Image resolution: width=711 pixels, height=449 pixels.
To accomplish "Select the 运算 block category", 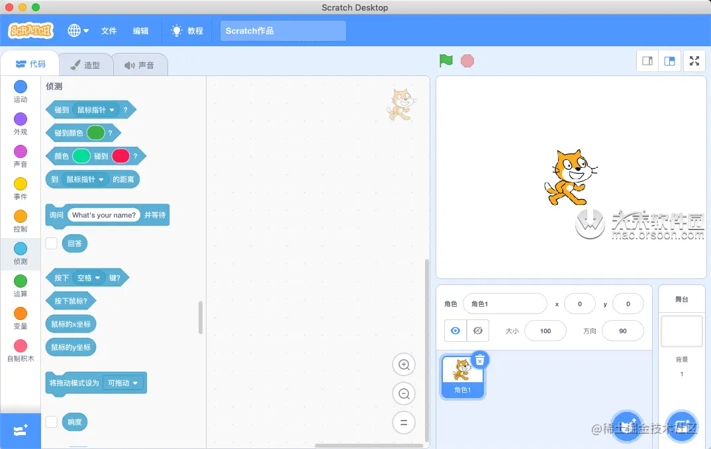I will pos(21,286).
